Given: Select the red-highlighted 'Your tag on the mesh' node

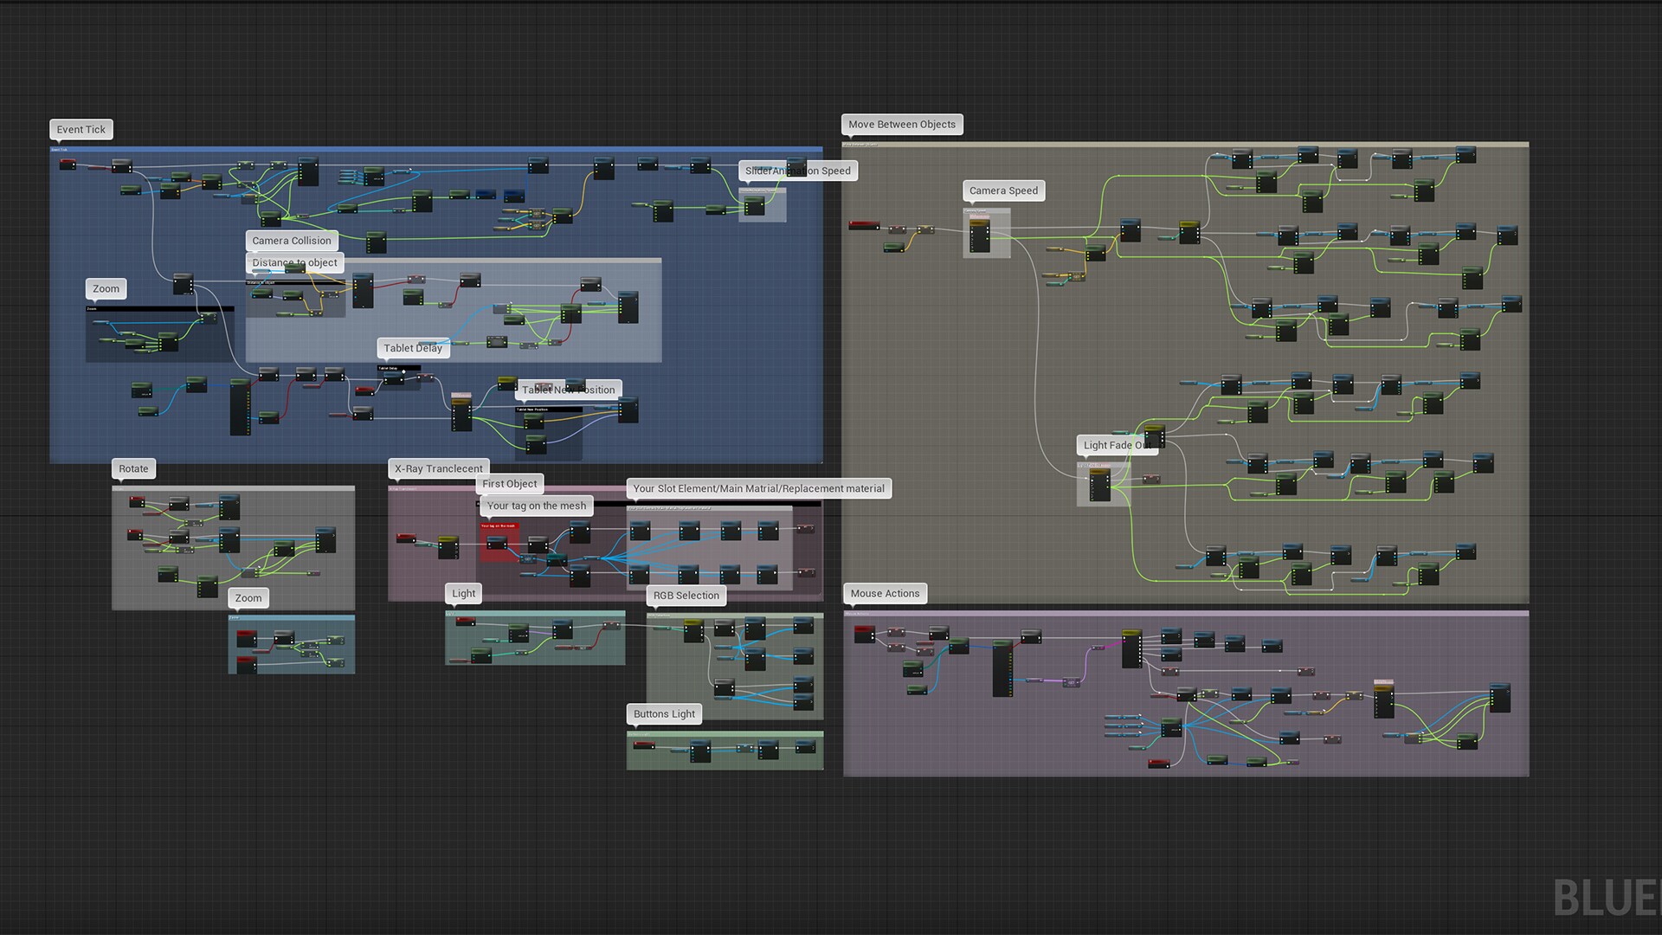Looking at the screenshot, I should click(498, 541).
